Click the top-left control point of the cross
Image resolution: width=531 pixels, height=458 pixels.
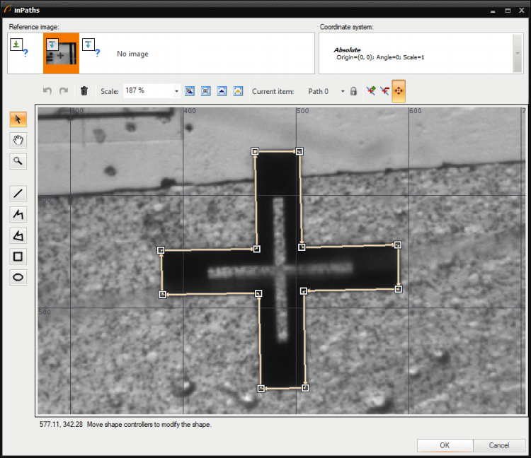(256, 151)
